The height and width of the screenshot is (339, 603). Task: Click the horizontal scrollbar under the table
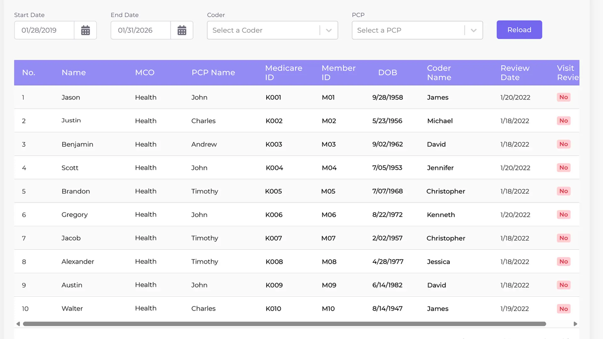[x=284, y=324]
